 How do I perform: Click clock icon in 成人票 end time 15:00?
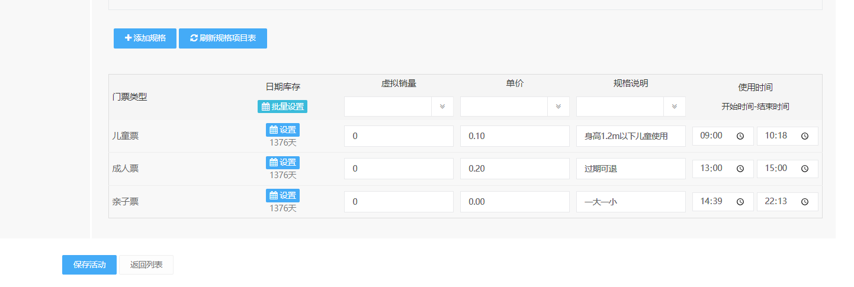click(x=805, y=169)
